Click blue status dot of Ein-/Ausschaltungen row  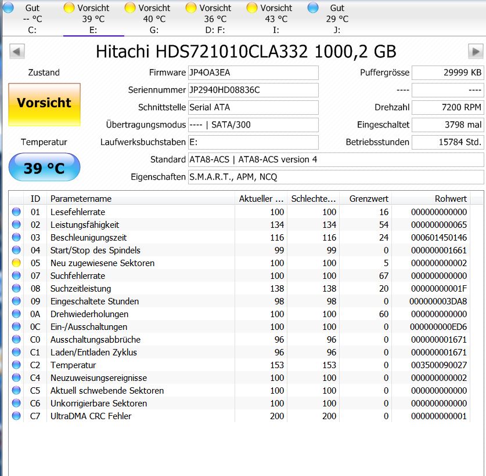[x=16, y=326]
